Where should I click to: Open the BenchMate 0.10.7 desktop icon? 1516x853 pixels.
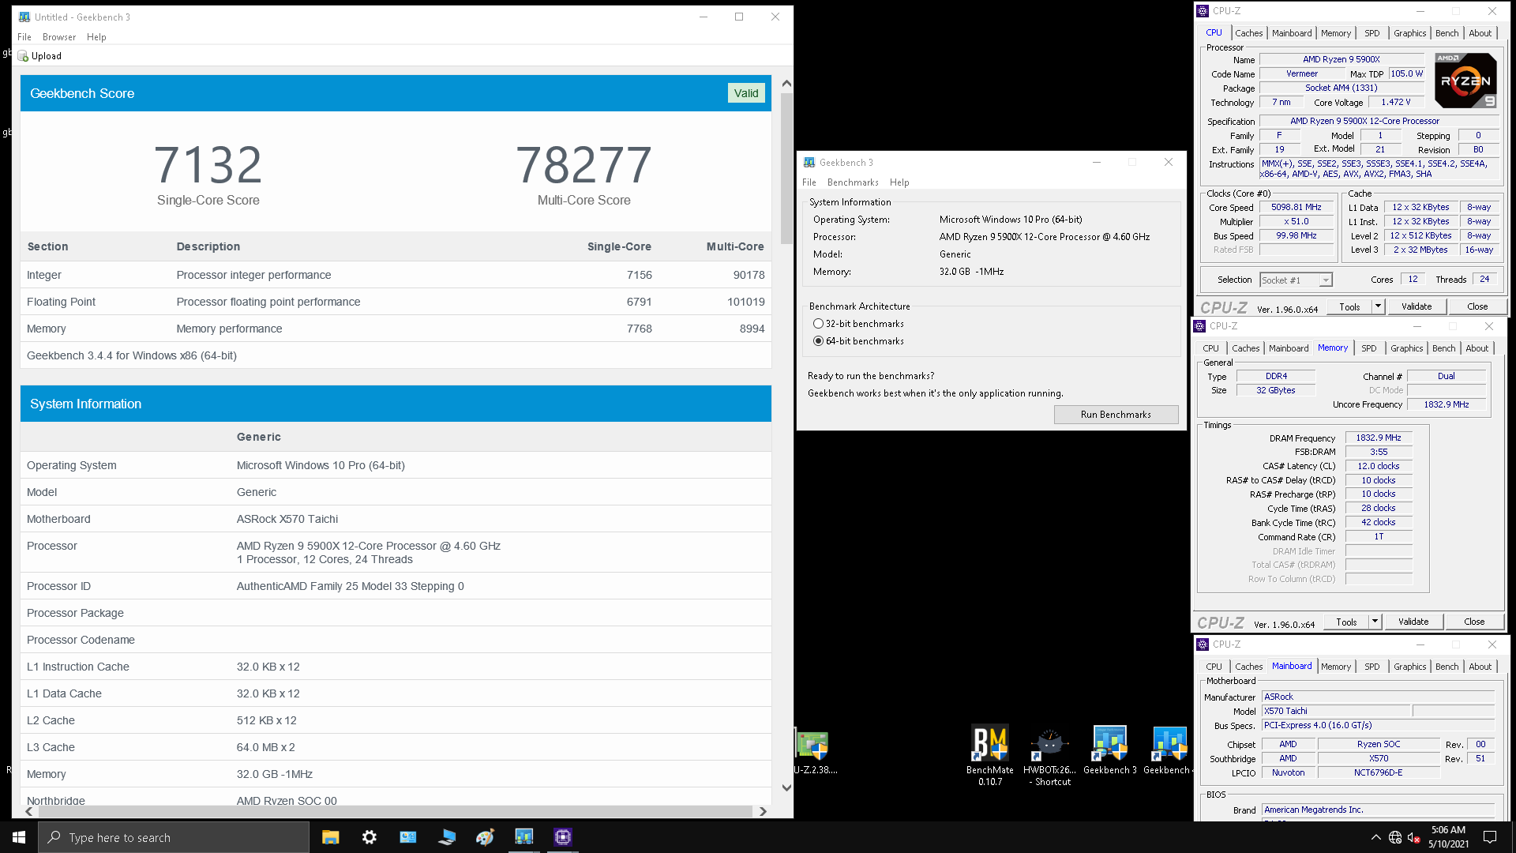tap(990, 755)
